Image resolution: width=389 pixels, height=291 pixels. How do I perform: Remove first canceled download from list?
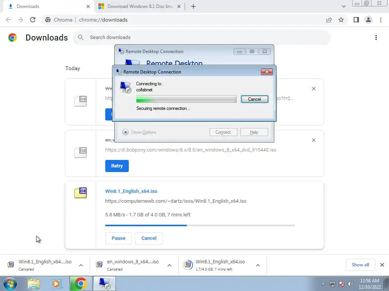tap(313, 89)
